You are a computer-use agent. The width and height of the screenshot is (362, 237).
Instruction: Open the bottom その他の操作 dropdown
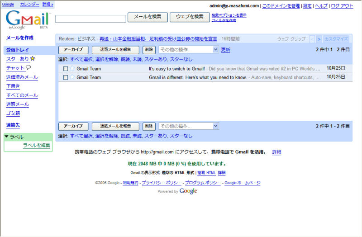click(189, 126)
